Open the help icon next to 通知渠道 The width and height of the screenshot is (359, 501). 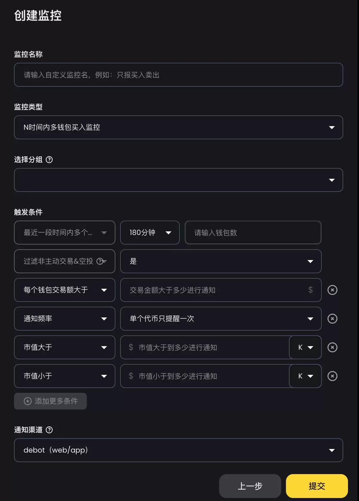point(49,430)
